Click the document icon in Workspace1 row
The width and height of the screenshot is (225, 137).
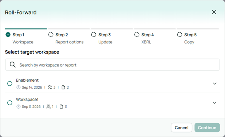tap(61, 106)
